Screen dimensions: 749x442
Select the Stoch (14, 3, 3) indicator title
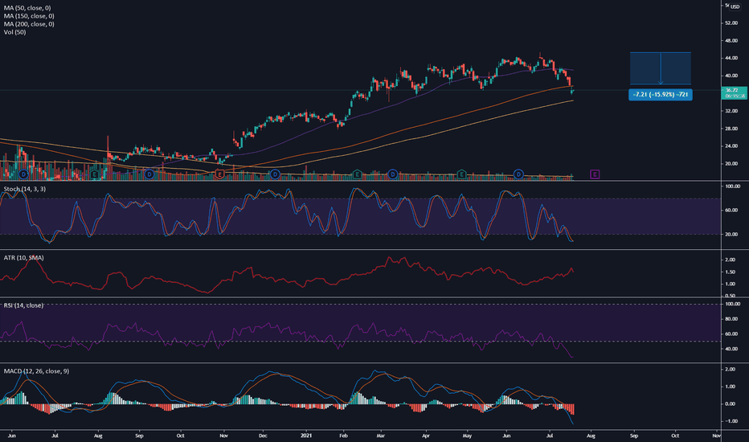(x=25, y=189)
